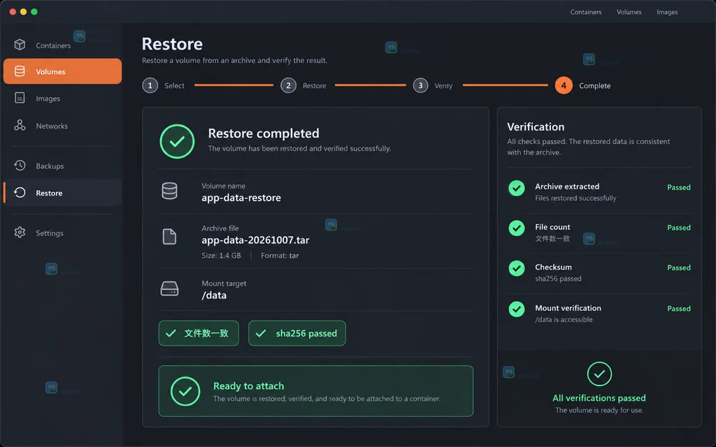Click the Containers cube icon in sidebar
The image size is (716, 447).
[x=20, y=45]
